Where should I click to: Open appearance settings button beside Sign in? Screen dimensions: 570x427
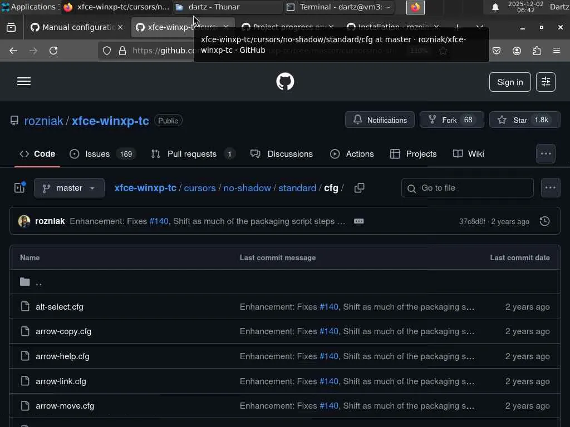(x=546, y=82)
